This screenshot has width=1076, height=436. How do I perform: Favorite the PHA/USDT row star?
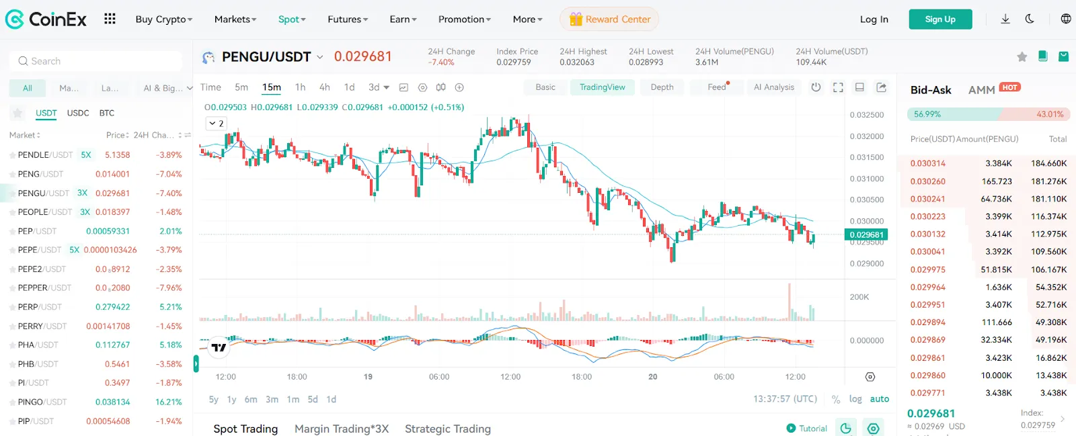(x=12, y=345)
